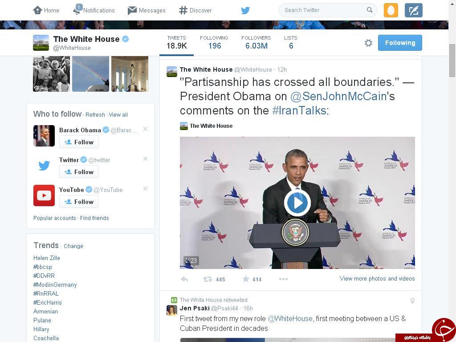Dismiss the Barack Obama suggestion
Screen dimensions: 456x342
pyautogui.click(x=146, y=129)
